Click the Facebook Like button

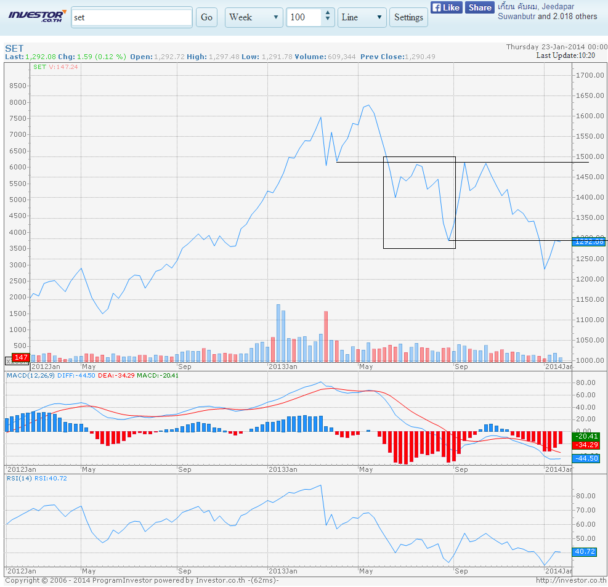(447, 7)
